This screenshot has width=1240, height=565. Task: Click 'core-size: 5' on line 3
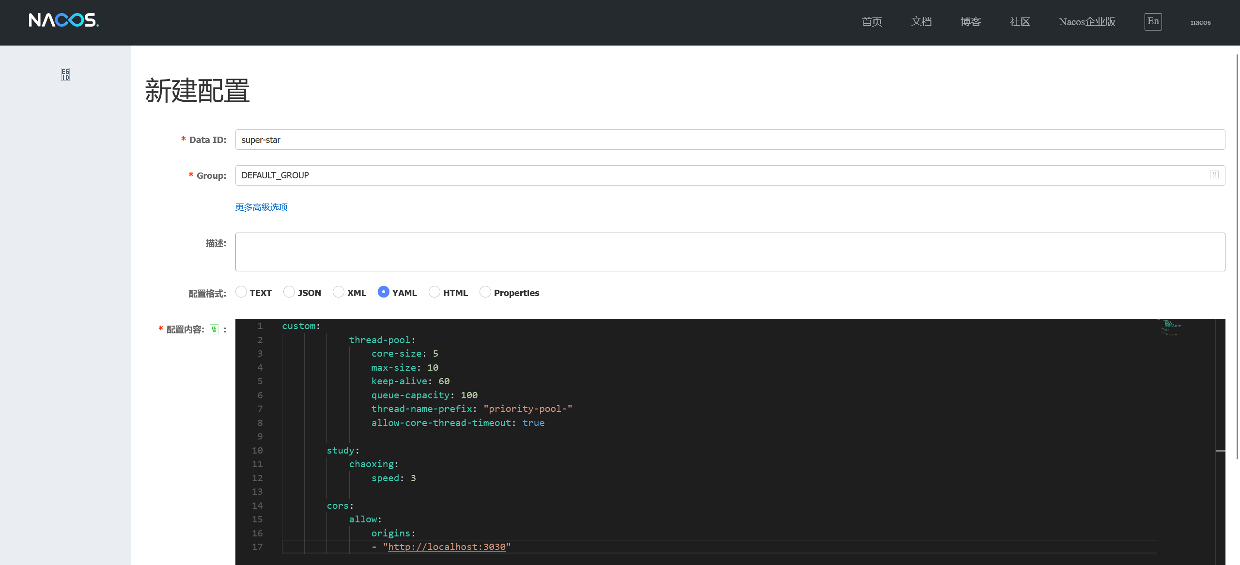click(405, 354)
